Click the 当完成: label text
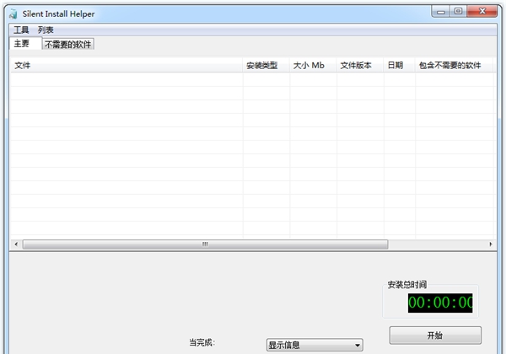The width and height of the screenshot is (506, 354). pyautogui.click(x=202, y=342)
